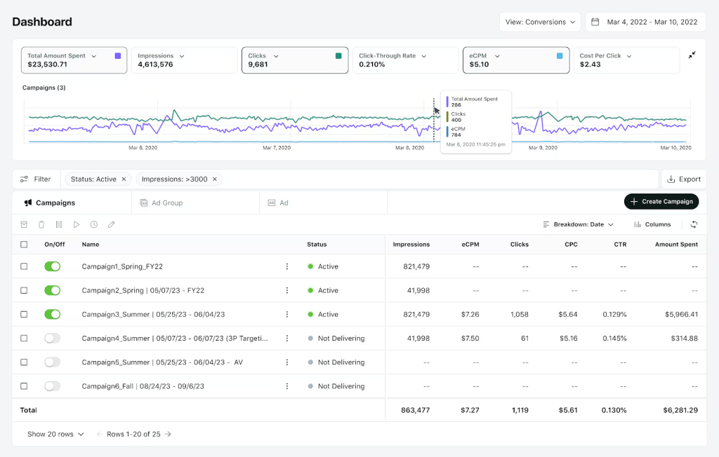Enable the Campaign6_Fall toggle switch
Image resolution: width=719 pixels, height=457 pixels.
[x=53, y=386]
